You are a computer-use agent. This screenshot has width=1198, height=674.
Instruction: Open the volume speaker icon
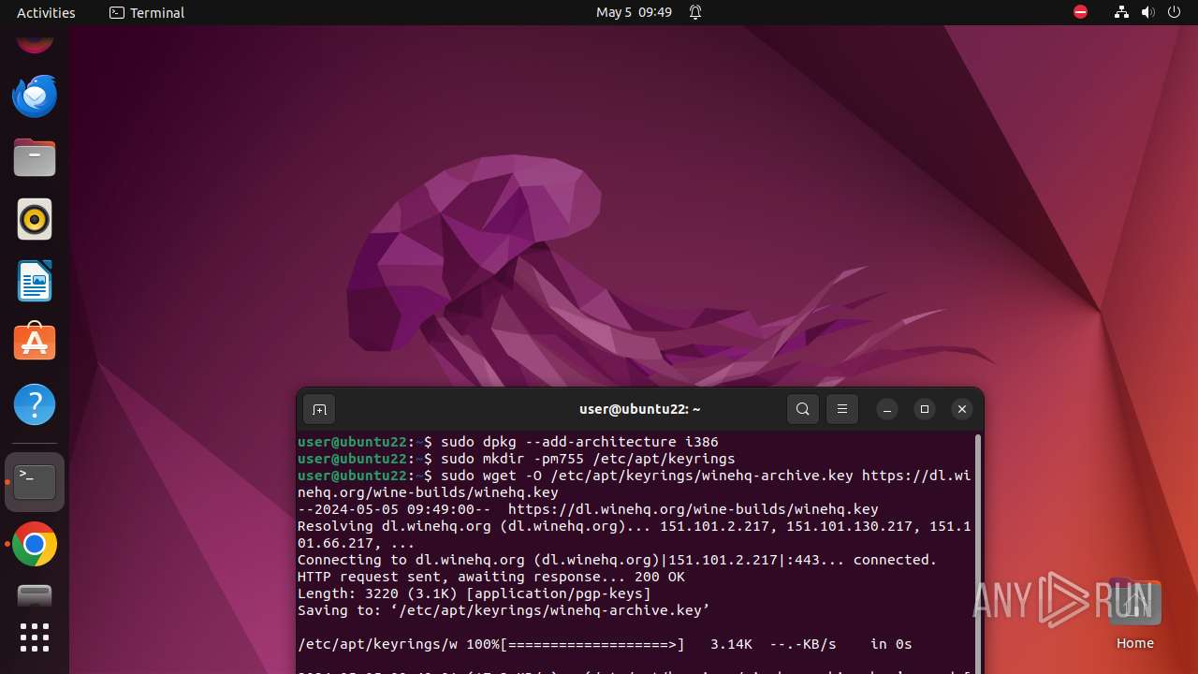(1147, 12)
